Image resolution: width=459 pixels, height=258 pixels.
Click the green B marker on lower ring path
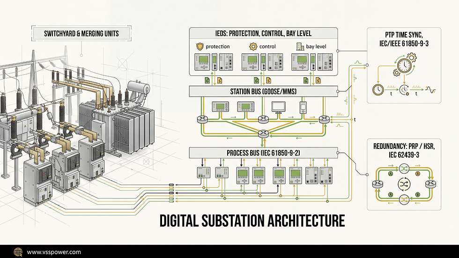coord(418,194)
